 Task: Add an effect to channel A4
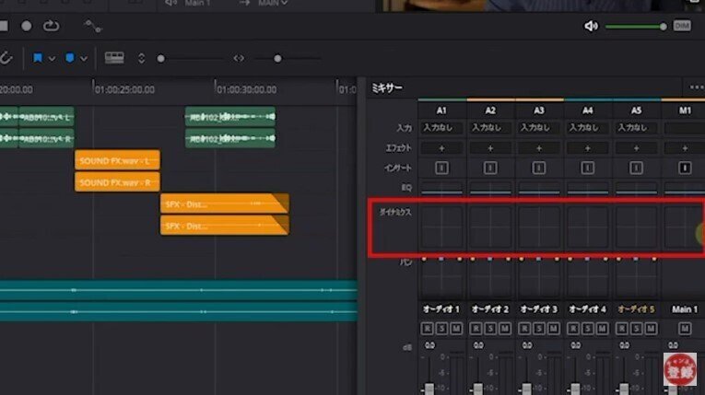pos(587,148)
